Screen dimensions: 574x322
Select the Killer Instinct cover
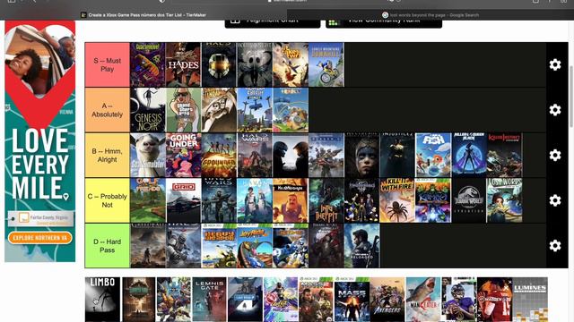point(505,155)
